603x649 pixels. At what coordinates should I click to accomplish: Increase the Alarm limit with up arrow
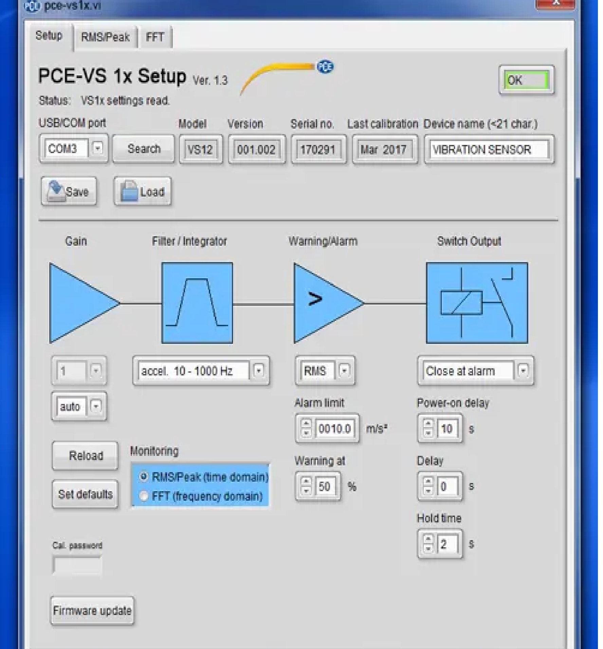coord(306,424)
